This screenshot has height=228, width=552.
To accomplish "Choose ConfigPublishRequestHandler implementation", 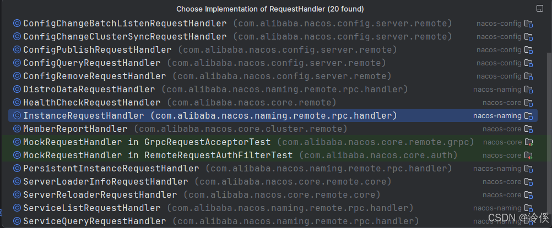I will pos(273,50).
